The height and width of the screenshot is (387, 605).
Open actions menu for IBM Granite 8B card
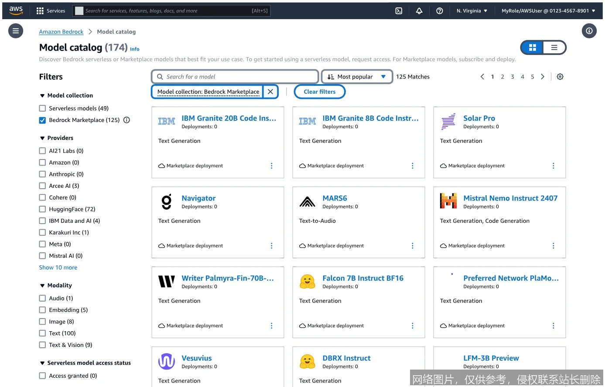click(412, 166)
